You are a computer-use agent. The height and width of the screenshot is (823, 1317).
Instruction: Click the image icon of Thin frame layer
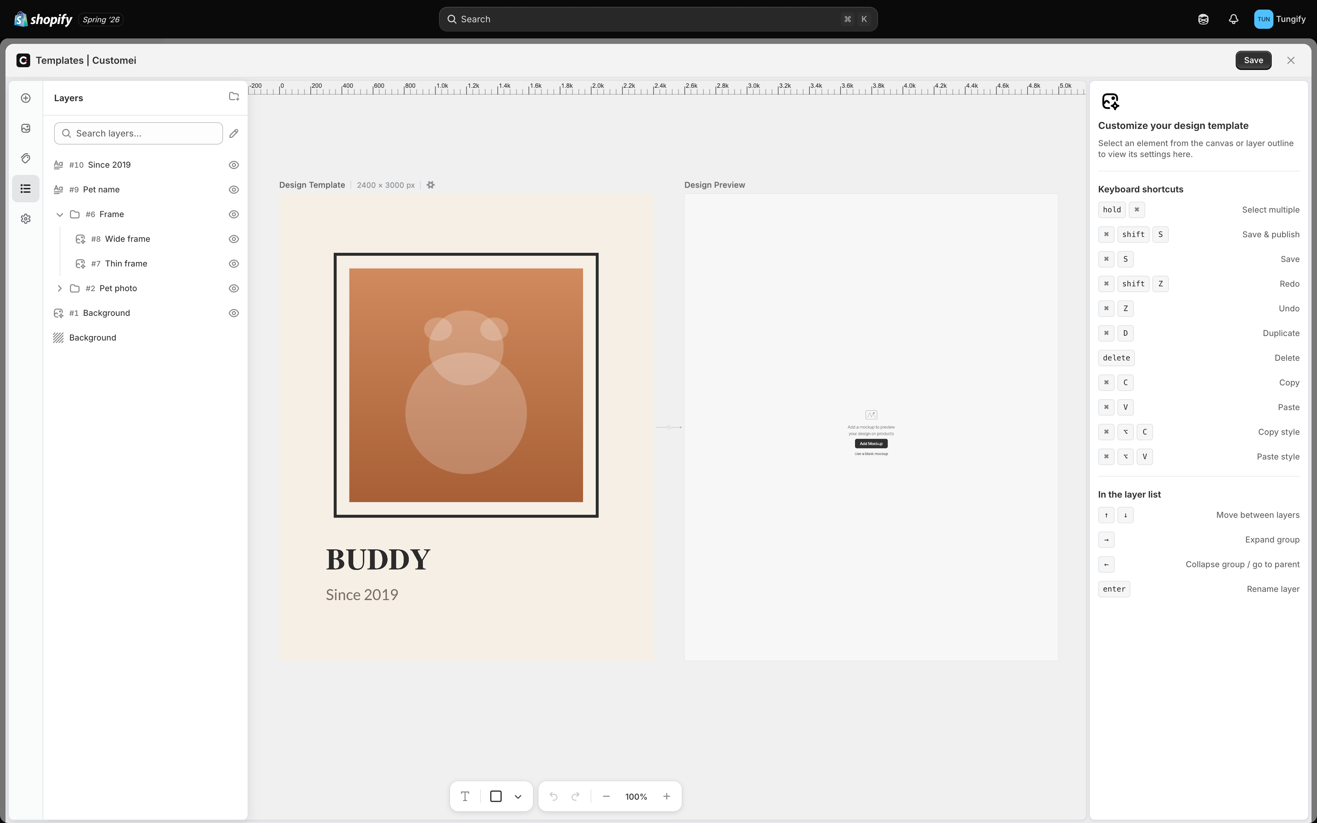[x=81, y=263]
